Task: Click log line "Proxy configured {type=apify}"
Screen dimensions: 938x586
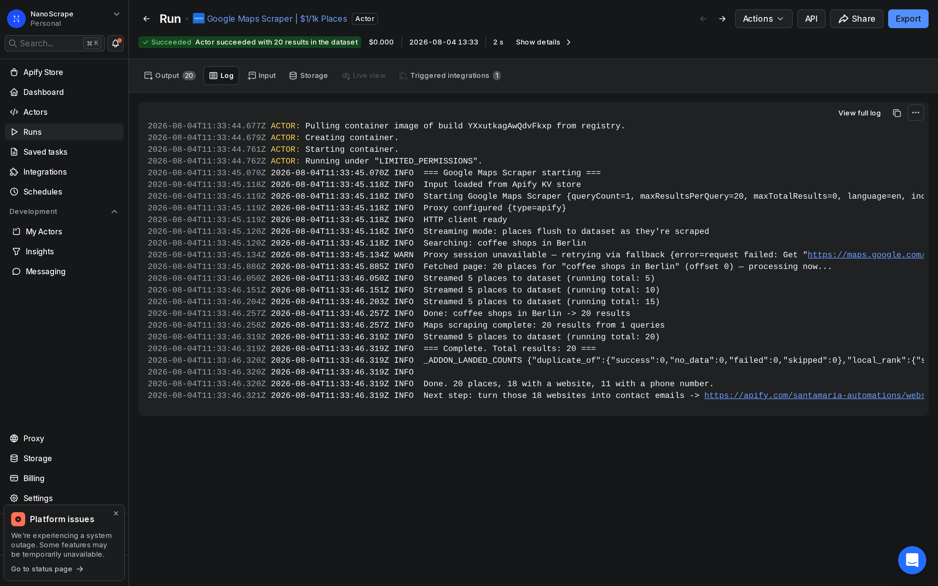Action: (495, 208)
